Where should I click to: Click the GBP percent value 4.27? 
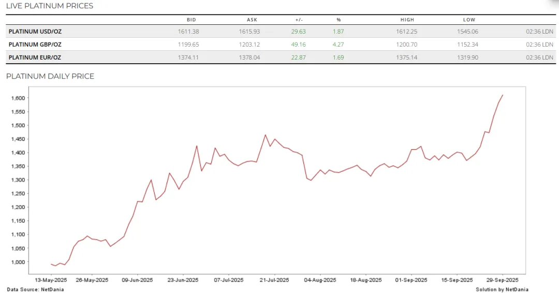339,45
